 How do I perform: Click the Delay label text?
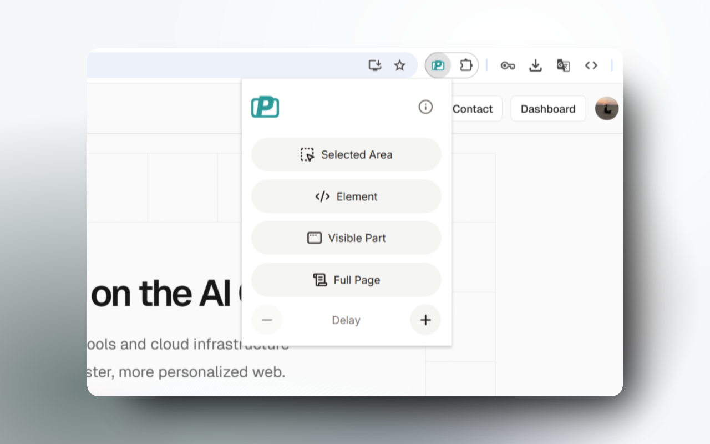(346, 320)
